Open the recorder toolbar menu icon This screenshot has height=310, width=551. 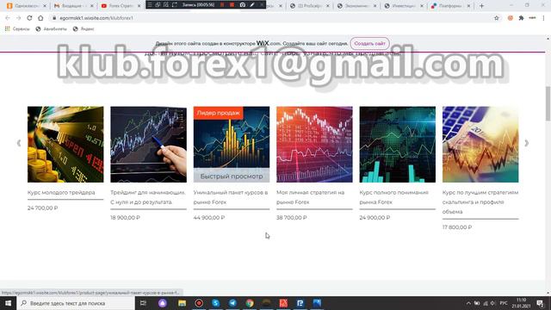pos(150,4)
